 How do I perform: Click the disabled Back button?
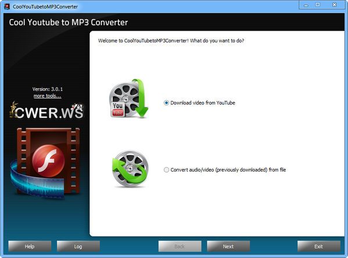(180, 246)
